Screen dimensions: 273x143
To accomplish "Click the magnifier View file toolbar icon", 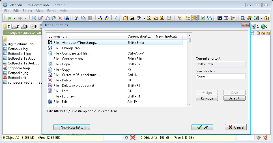I will [x=34, y=18].
